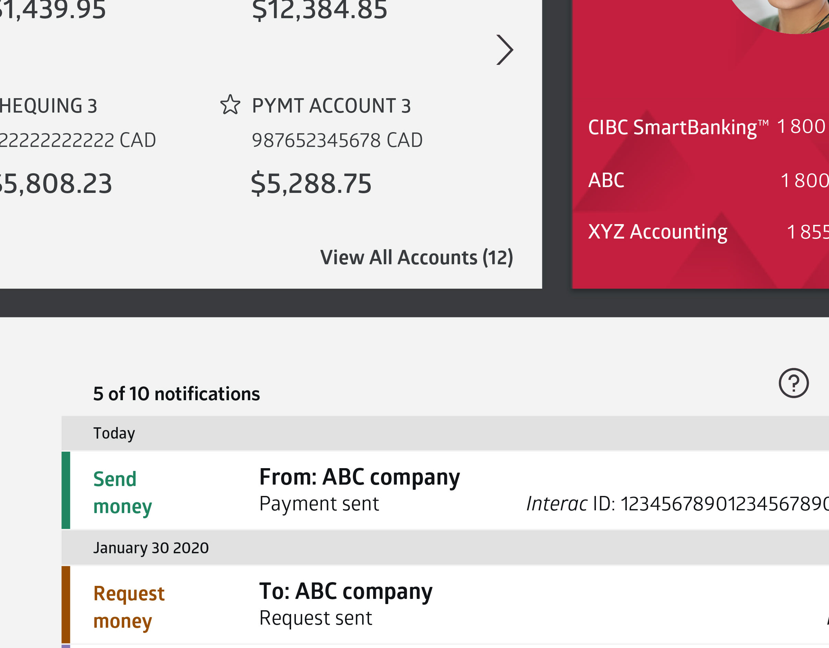Click View All Accounts (12) link
The image size is (829, 648).
coord(416,258)
